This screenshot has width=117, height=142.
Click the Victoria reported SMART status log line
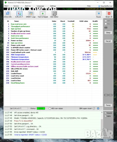coord(30,135)
